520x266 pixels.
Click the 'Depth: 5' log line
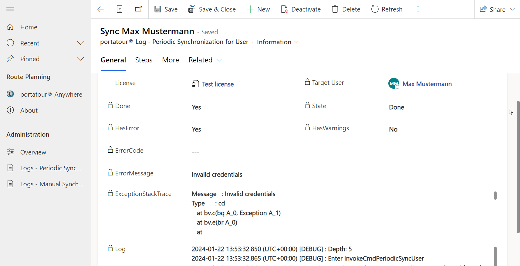point(272,249)
